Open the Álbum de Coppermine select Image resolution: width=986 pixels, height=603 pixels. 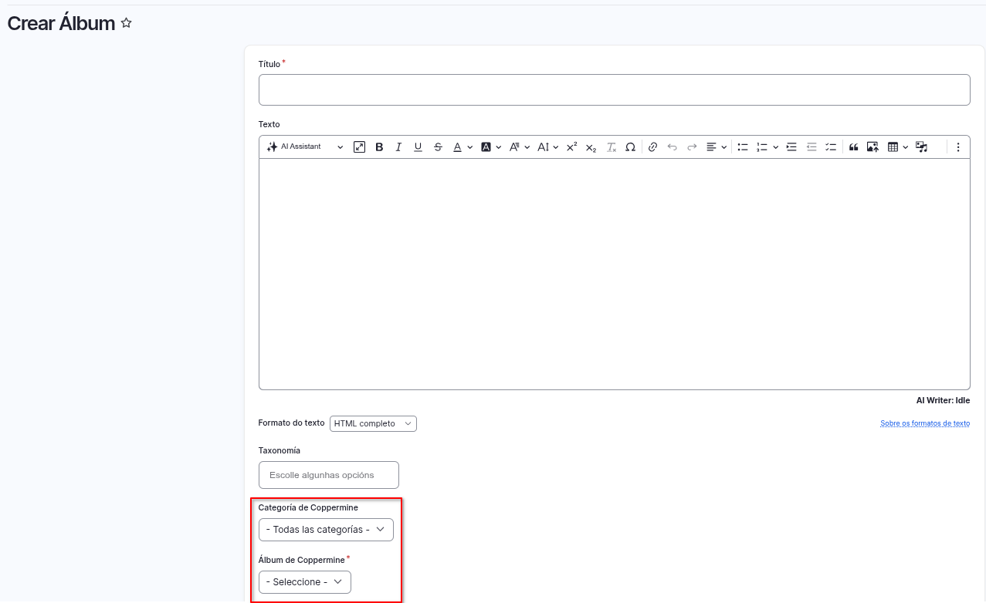(304, 582)
